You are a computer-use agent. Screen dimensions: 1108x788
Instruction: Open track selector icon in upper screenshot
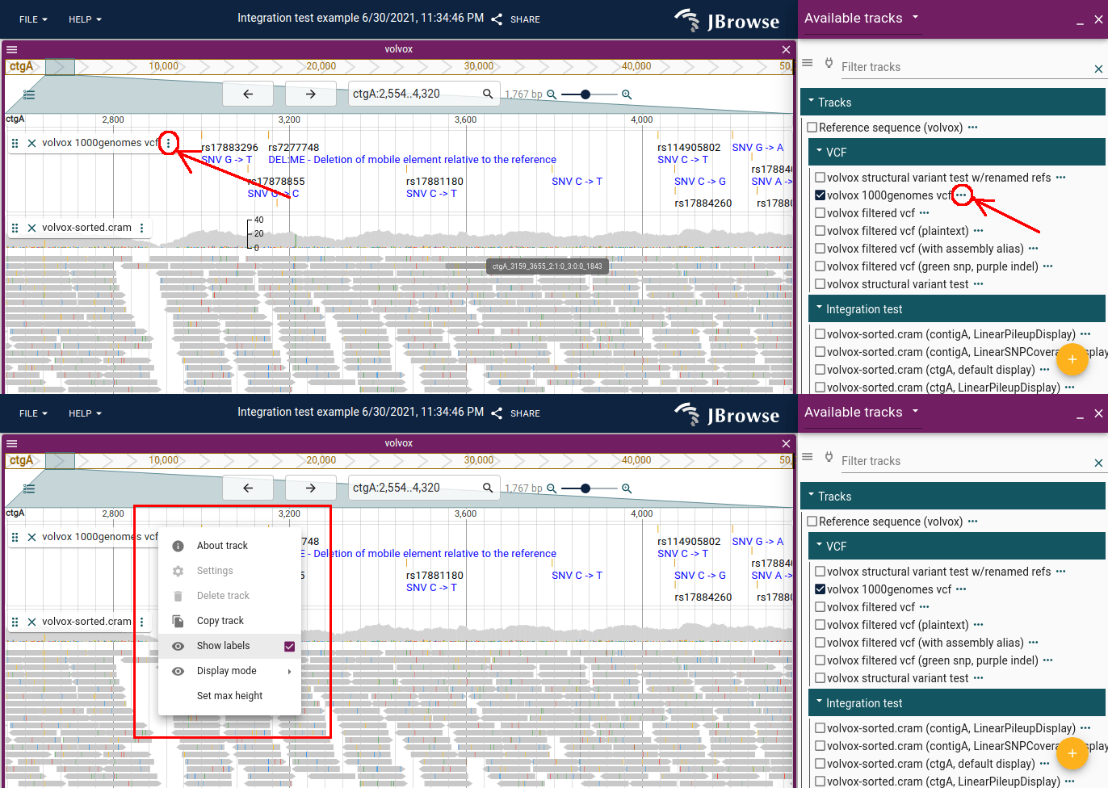coord(29,94)
